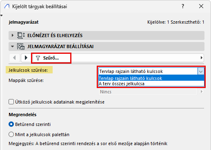The width and height of the screenshot is (211, 150).
Task: Collapse the Jelmagyarázat beállításai section
Action: (13, 46)
